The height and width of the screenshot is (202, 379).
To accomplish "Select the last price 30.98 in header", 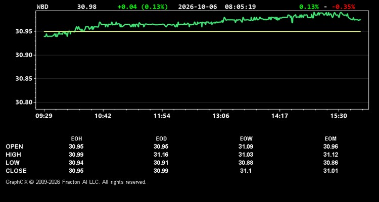I will coord(87,7).
